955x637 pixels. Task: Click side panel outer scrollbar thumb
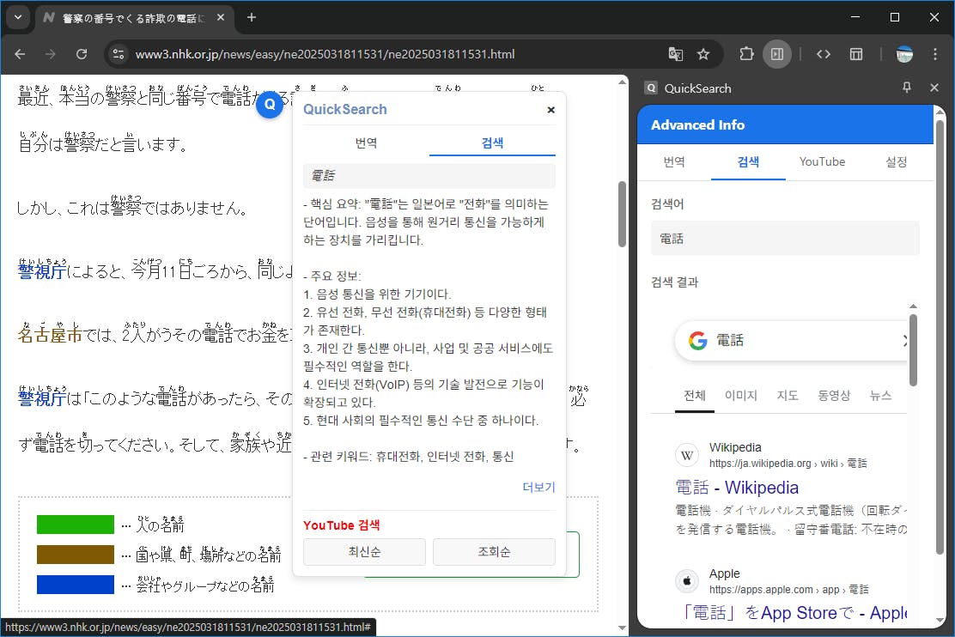pos(940,337)
